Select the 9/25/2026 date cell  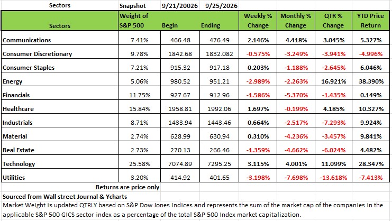[221, 5]
